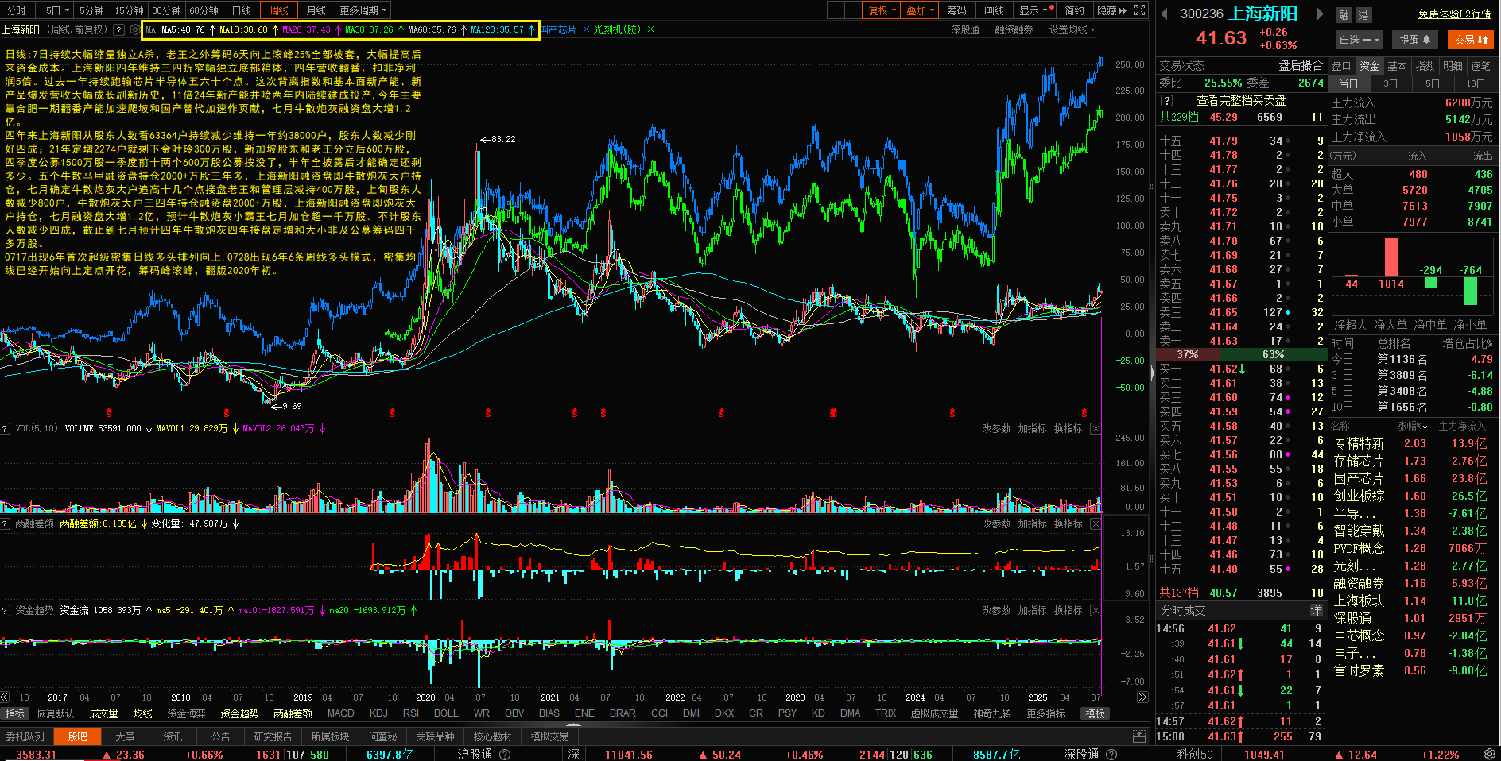Collapse the side panel via divider arrow
Image resolution: width=1501 pixels, height=761 pixels.
pos(1152,372)
